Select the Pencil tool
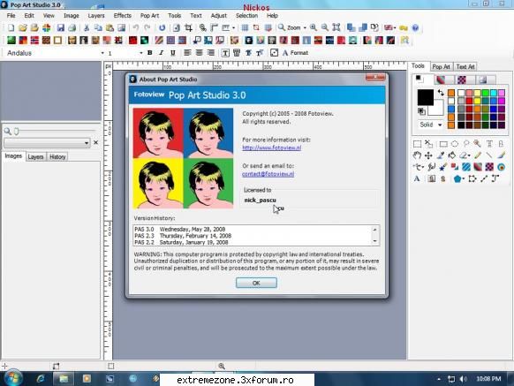The width and height of the screenshot is (514, 386). pos(478,155)
